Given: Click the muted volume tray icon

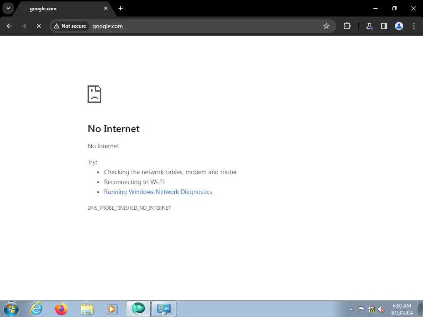Looking at the screenshot, I should point(381,310).
